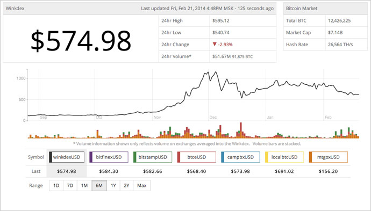Toggle the localbtcUSD symbol series

point(284,157)
